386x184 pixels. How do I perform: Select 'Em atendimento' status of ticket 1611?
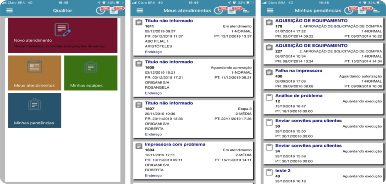pyautogui.click(x=237, y=26)
